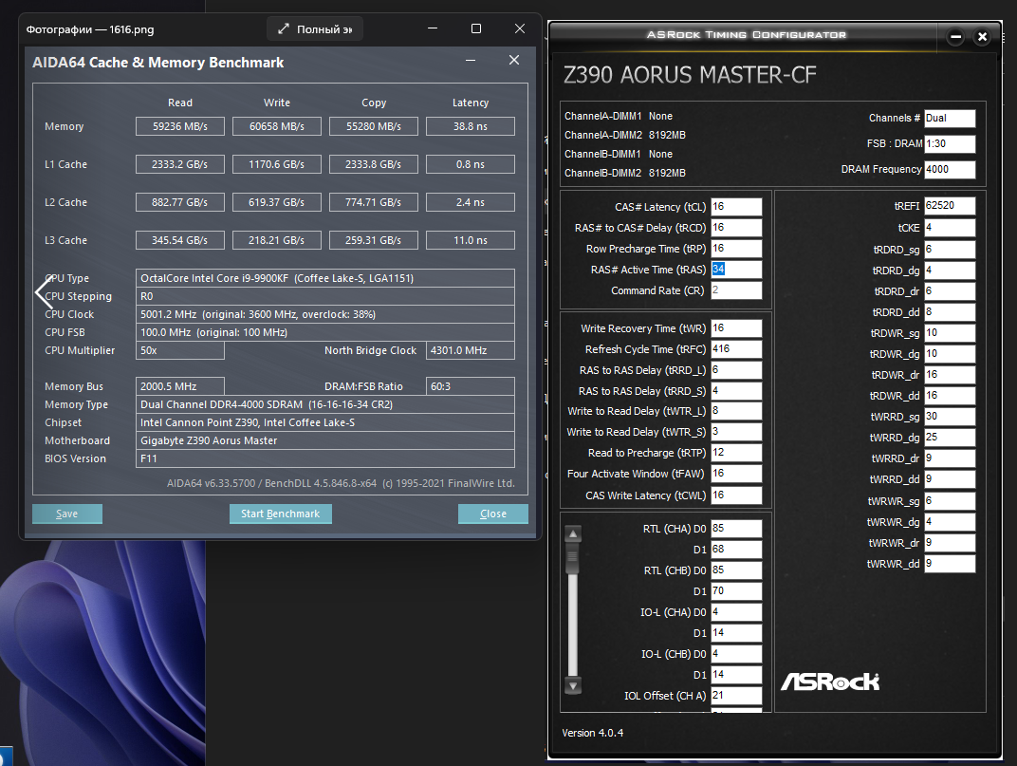Click the tWTR_S value field
This screenshot has width=1017, height=766.
tap(736, 432)
